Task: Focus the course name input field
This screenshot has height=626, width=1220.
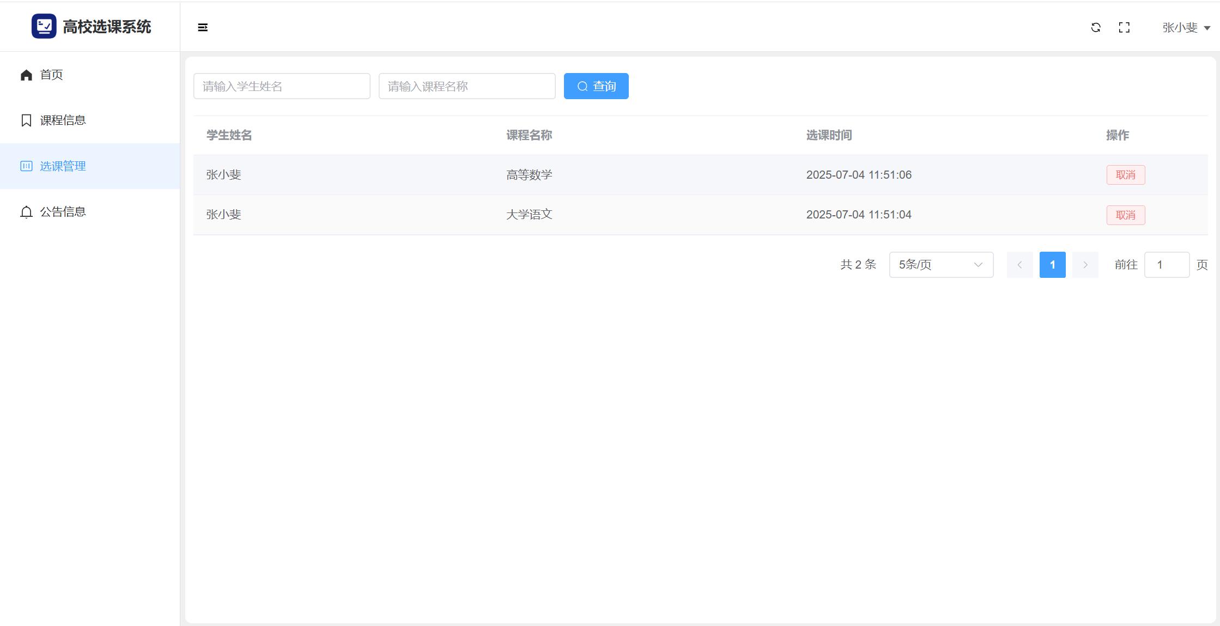Action: pyautogui.click(x=467, y=86)
